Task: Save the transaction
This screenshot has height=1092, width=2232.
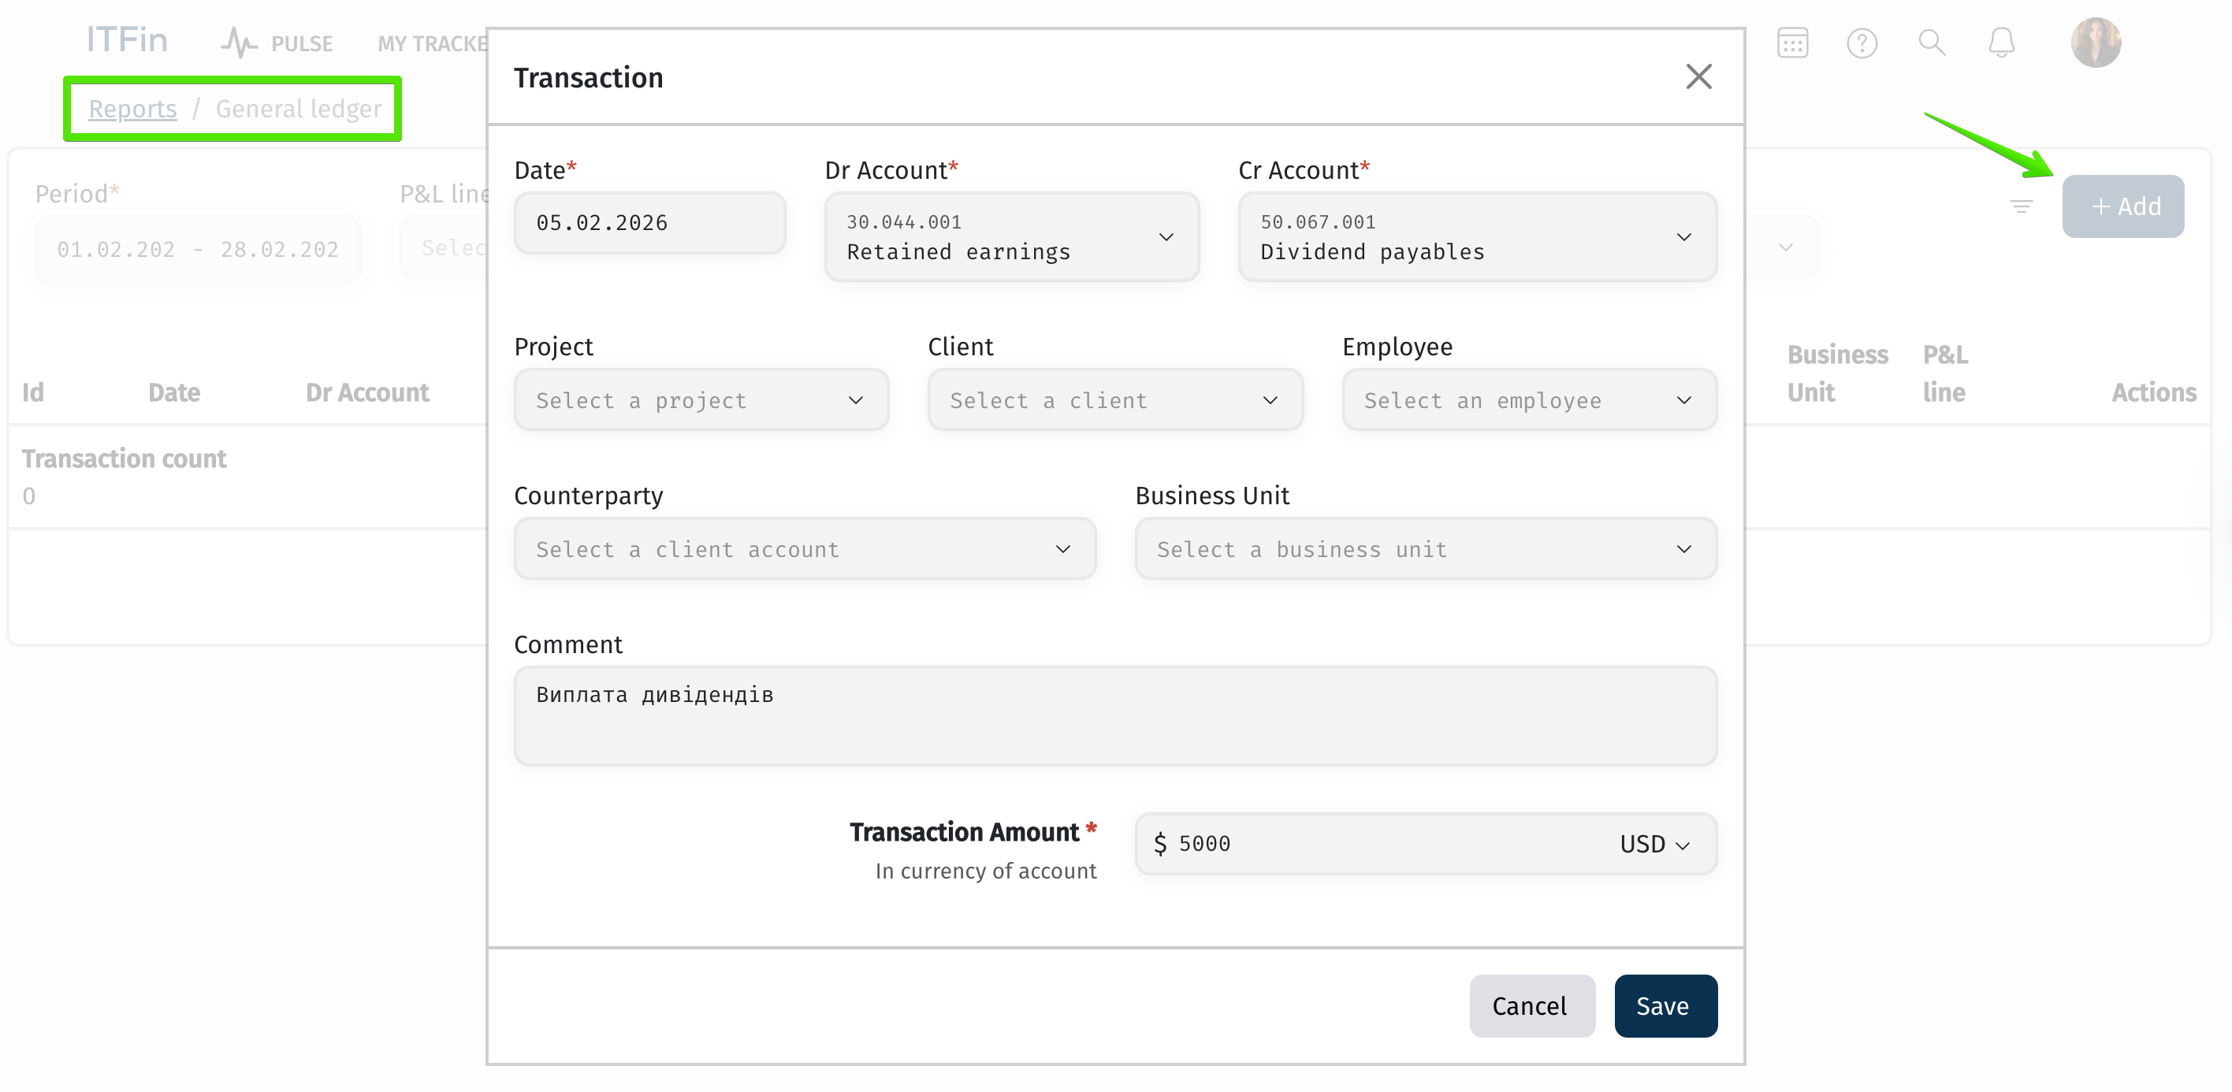Action: tap(1665, 1006)
